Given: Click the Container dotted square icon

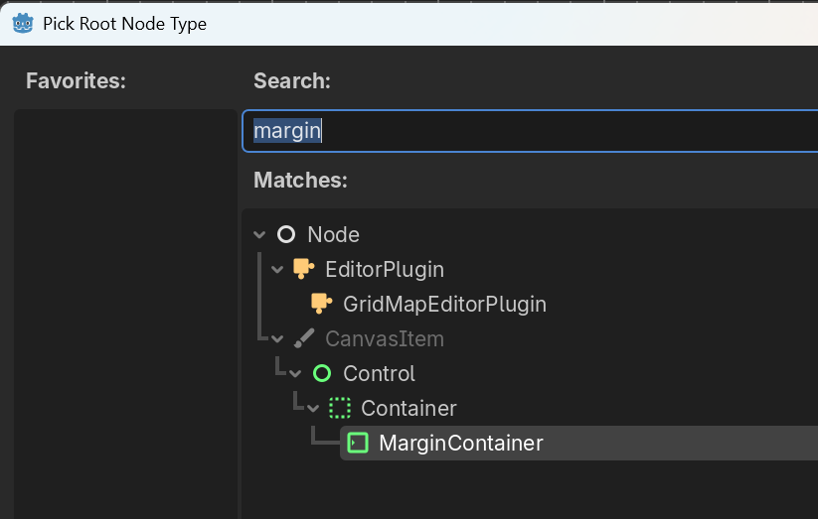Looking at the screenshot, I should point(340,408).
